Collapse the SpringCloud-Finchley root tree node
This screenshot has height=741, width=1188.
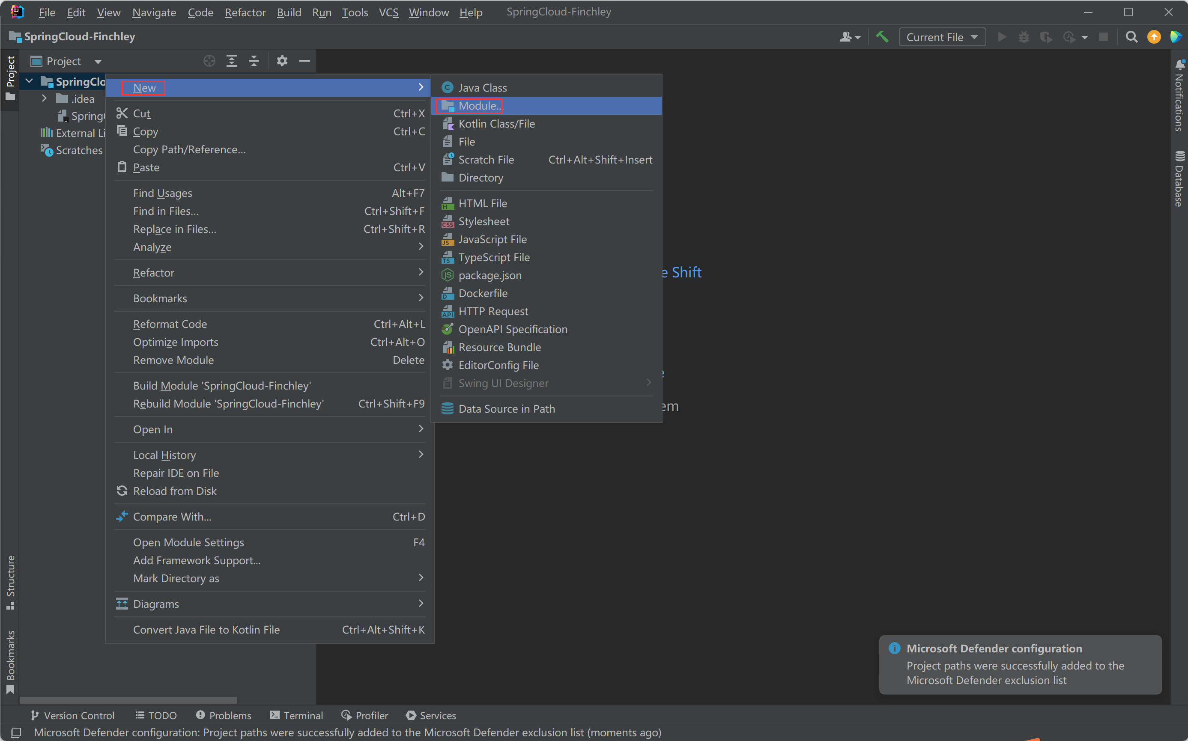[x=30, y=81]
